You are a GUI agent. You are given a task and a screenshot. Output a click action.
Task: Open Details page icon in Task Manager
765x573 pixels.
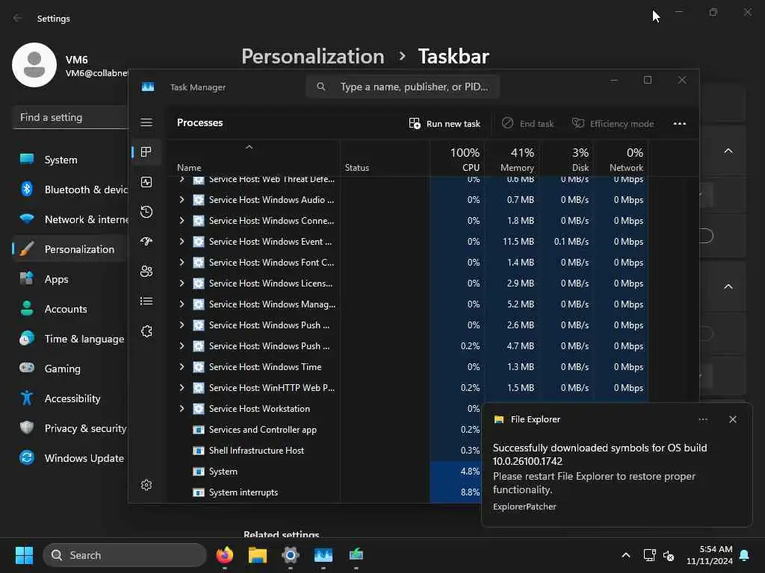click(x=146, y=301)
